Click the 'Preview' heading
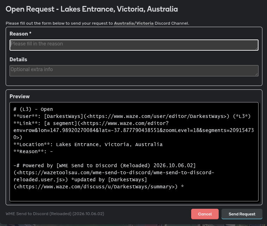The width and height of the screenshot is (267, 226). 20,96
